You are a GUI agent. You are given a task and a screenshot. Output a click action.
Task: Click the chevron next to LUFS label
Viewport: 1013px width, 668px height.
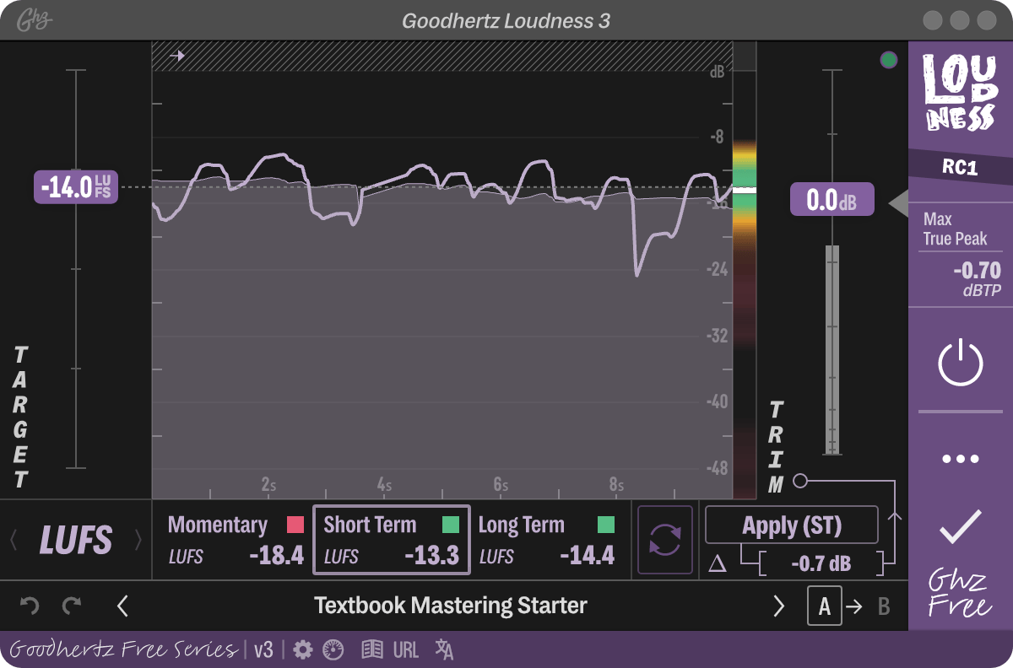point(137,540)
